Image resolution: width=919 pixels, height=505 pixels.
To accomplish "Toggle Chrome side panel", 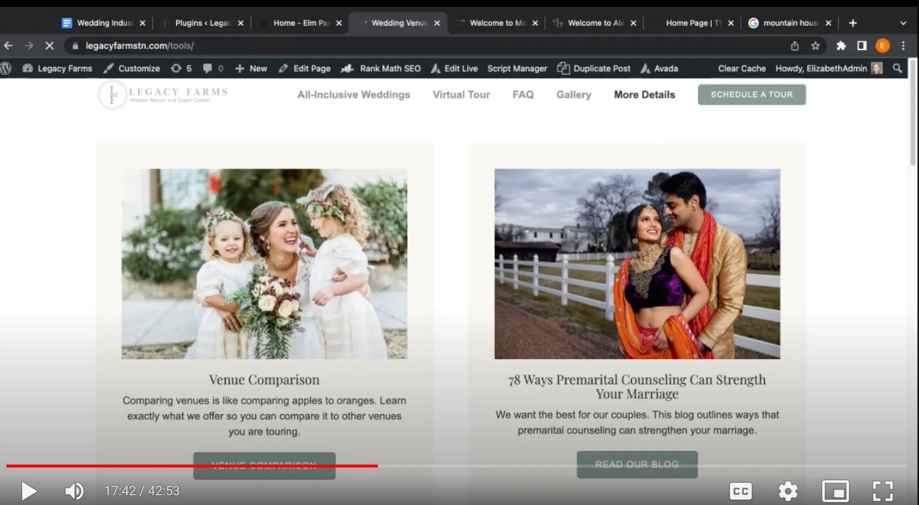I will (x=862, y=46).
